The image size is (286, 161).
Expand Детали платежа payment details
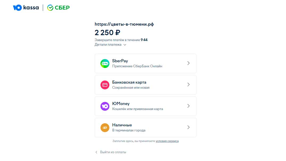tap(108, 45)
